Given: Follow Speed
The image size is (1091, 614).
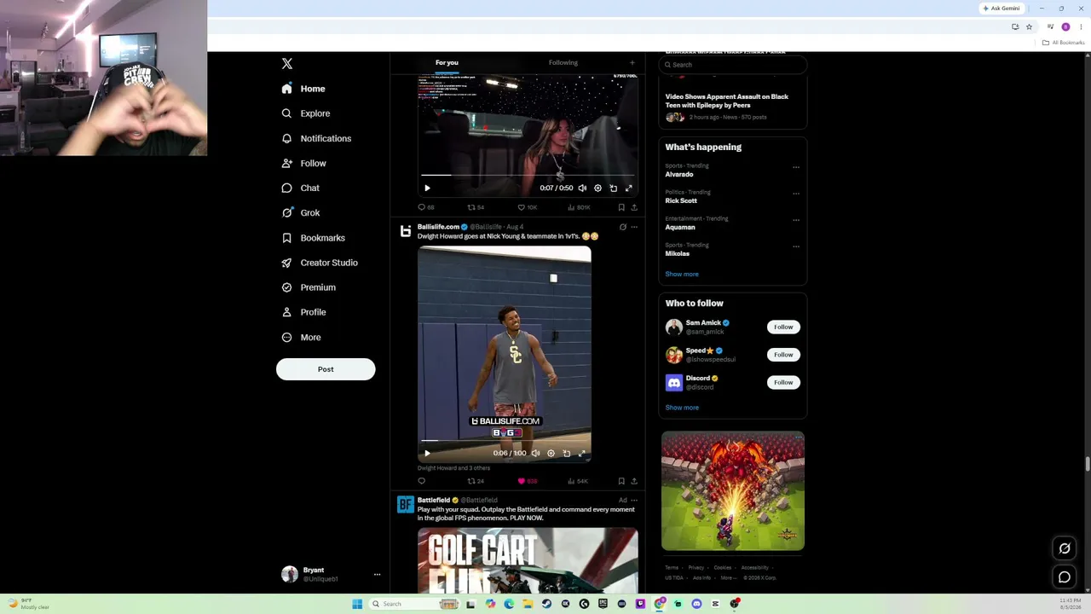Looking at the screenshot, I should click(783, 355).
